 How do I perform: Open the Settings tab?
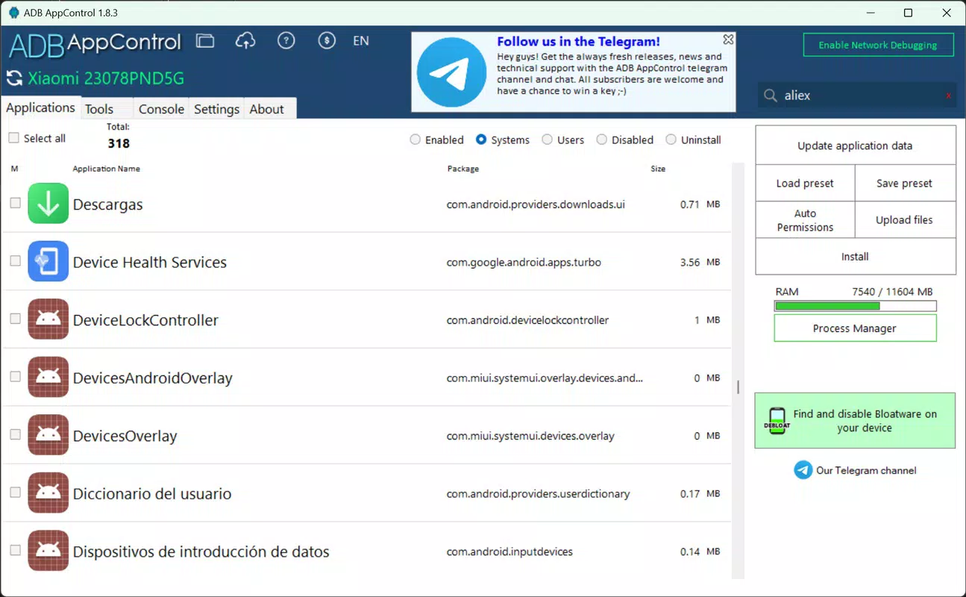216,109
